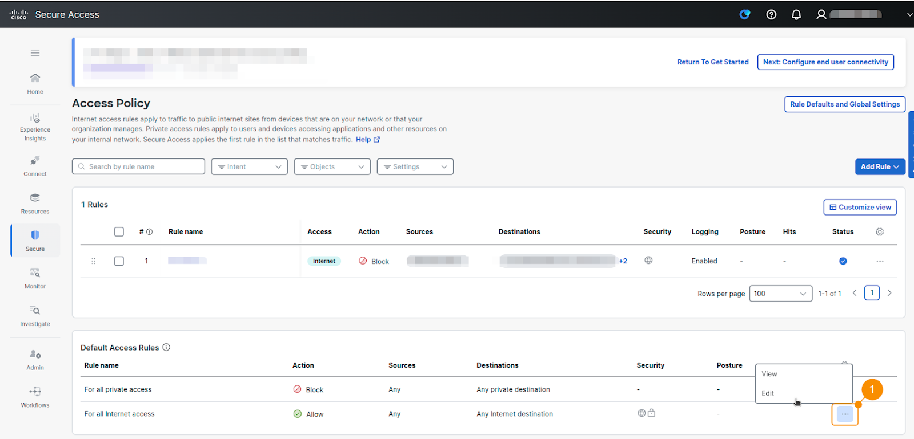
Task: Expand the Objects filter dropdown
Action: [332, 167]
